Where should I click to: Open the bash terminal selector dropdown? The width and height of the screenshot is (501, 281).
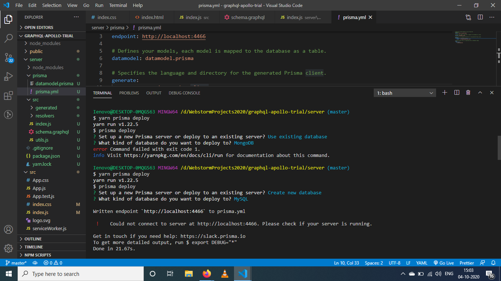[405, 93]
